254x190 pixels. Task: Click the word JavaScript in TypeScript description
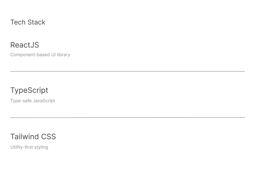44,101
